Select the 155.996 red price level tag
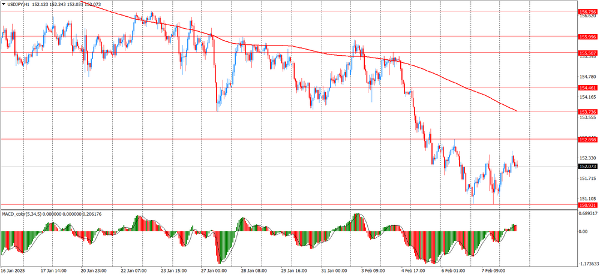 pyautogui.click(x=587, y=37)
